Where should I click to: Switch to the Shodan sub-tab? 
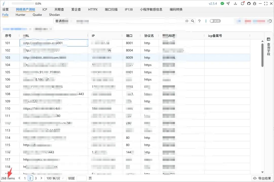(x=54, y=15)
